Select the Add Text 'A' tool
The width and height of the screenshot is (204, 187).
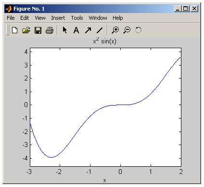[x=76, y=30]
